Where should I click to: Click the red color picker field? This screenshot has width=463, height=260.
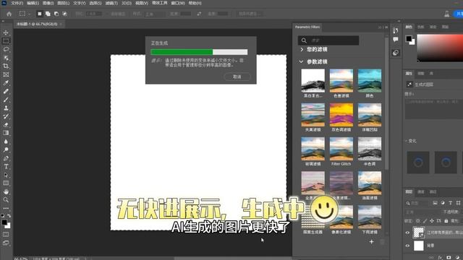(x=440, y=48)
